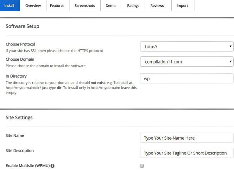Click into the Site Name input field
This screenshot has height=171, width=234.
coord(186,138)
